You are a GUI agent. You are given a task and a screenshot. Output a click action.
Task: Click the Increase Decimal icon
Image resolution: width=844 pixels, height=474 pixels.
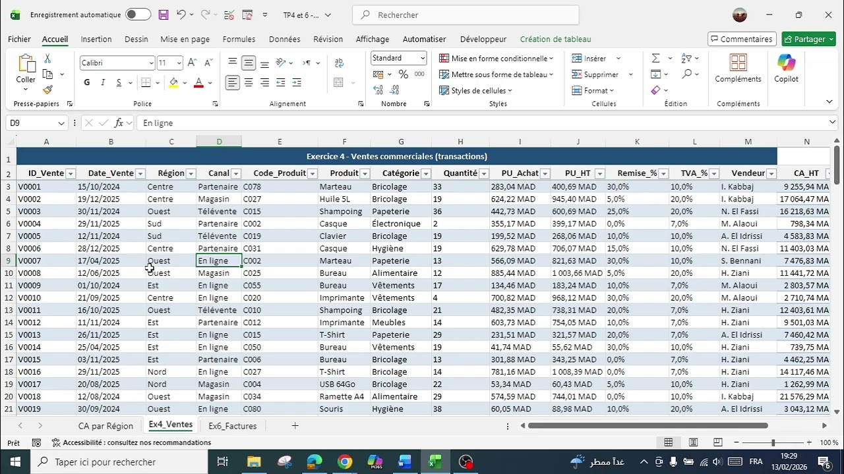(x=378, y=91)
